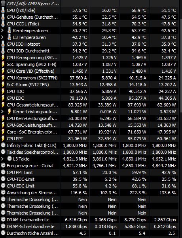Click the 70.3 °C maximum CCD1 value

(139, 24)
